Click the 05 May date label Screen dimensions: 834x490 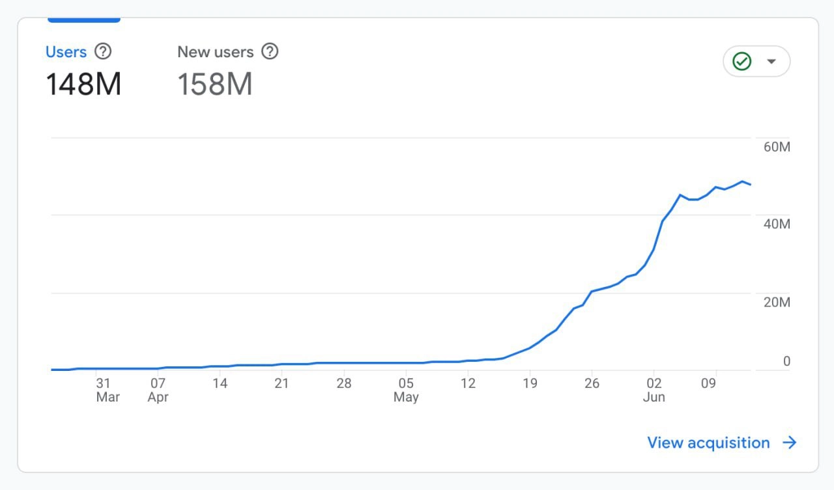(406, 390)
